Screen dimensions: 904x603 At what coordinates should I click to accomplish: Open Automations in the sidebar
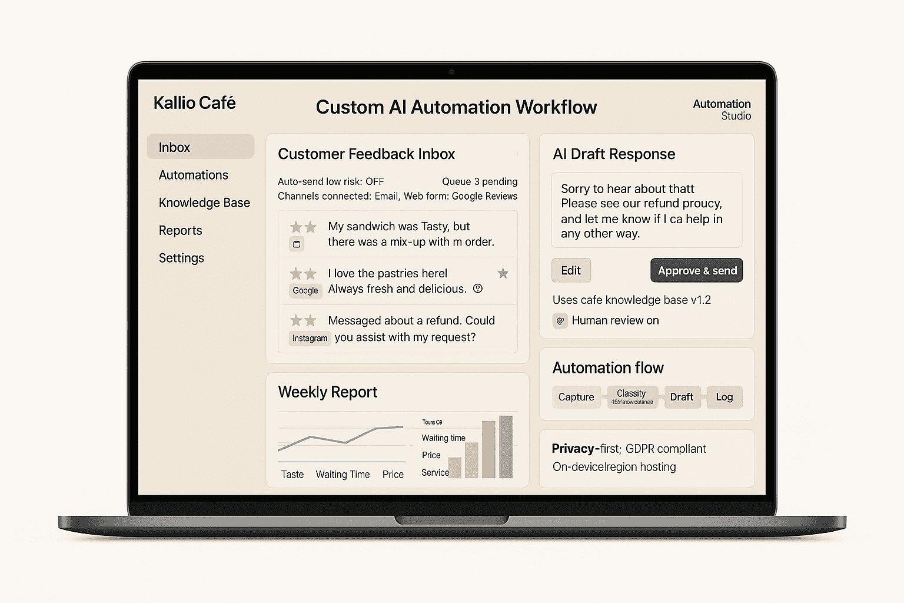pyautogui.click(x=193, y=175)
